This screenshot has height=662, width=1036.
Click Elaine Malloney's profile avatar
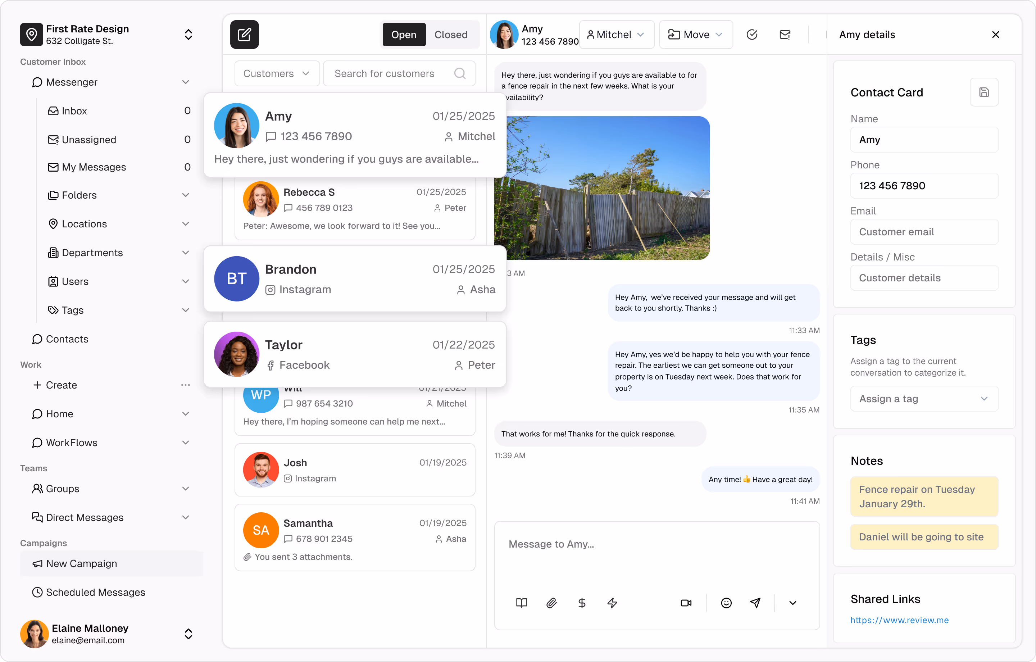[34, 634]
